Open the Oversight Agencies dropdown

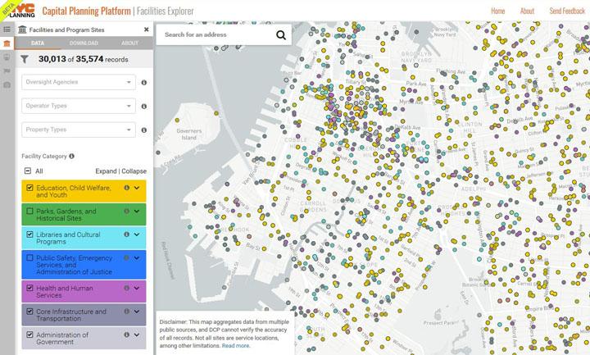tap(79, 82)
